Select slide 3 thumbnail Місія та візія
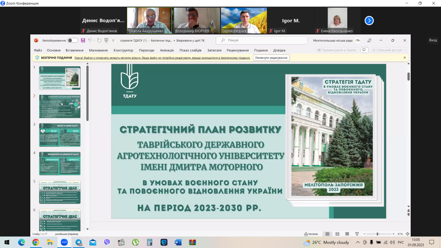Viewport: 441px width, 248px height. pos(60,135)
